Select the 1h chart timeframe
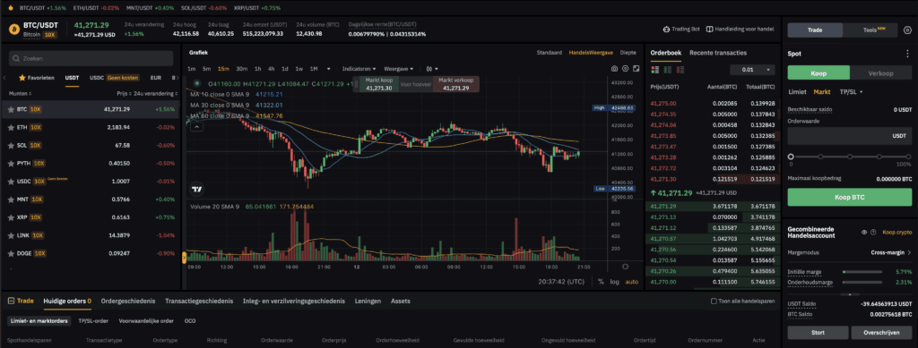 click(257, 69)
